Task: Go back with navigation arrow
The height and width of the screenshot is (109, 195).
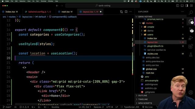Action: [x=57, y=6]
